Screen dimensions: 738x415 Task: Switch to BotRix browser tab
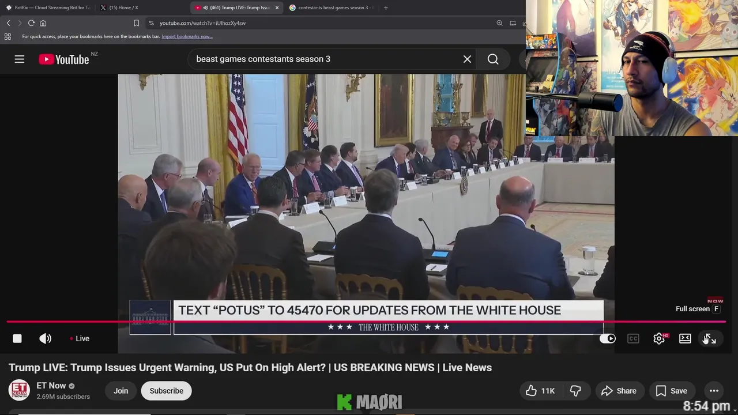(x=48, y=7)
